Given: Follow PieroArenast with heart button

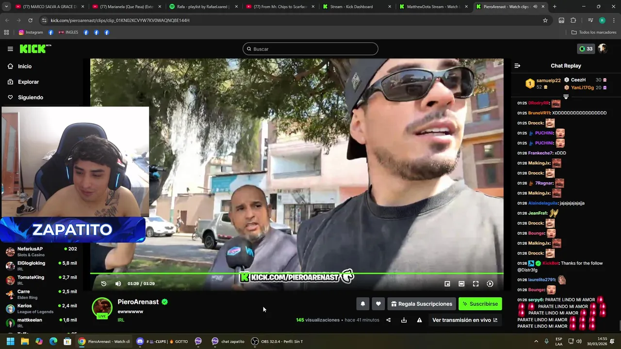Looking at the screenshot, I should 378,304.
